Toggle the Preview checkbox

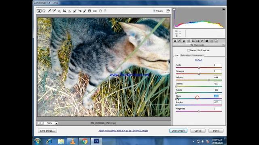click(x=154, y=11)
